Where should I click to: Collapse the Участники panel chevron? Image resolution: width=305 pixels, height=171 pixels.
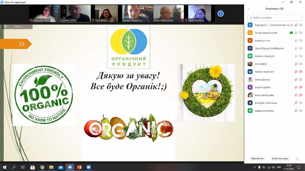[249, 9]
